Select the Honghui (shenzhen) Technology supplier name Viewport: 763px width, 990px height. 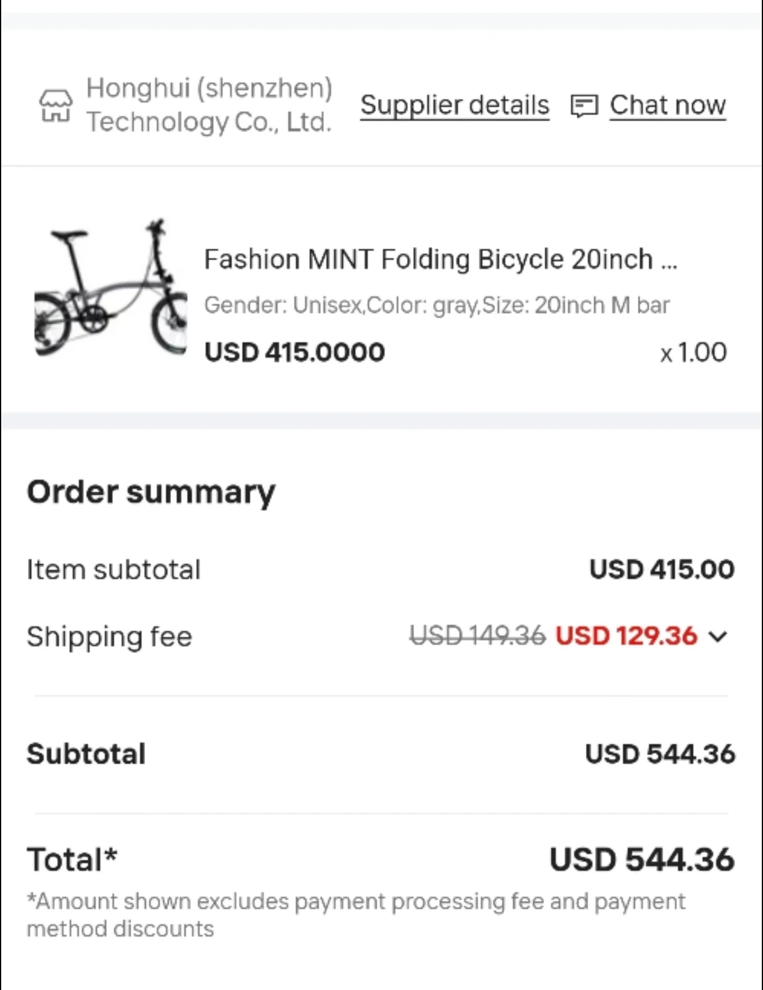pyautogui.click(x=209, y=105)
